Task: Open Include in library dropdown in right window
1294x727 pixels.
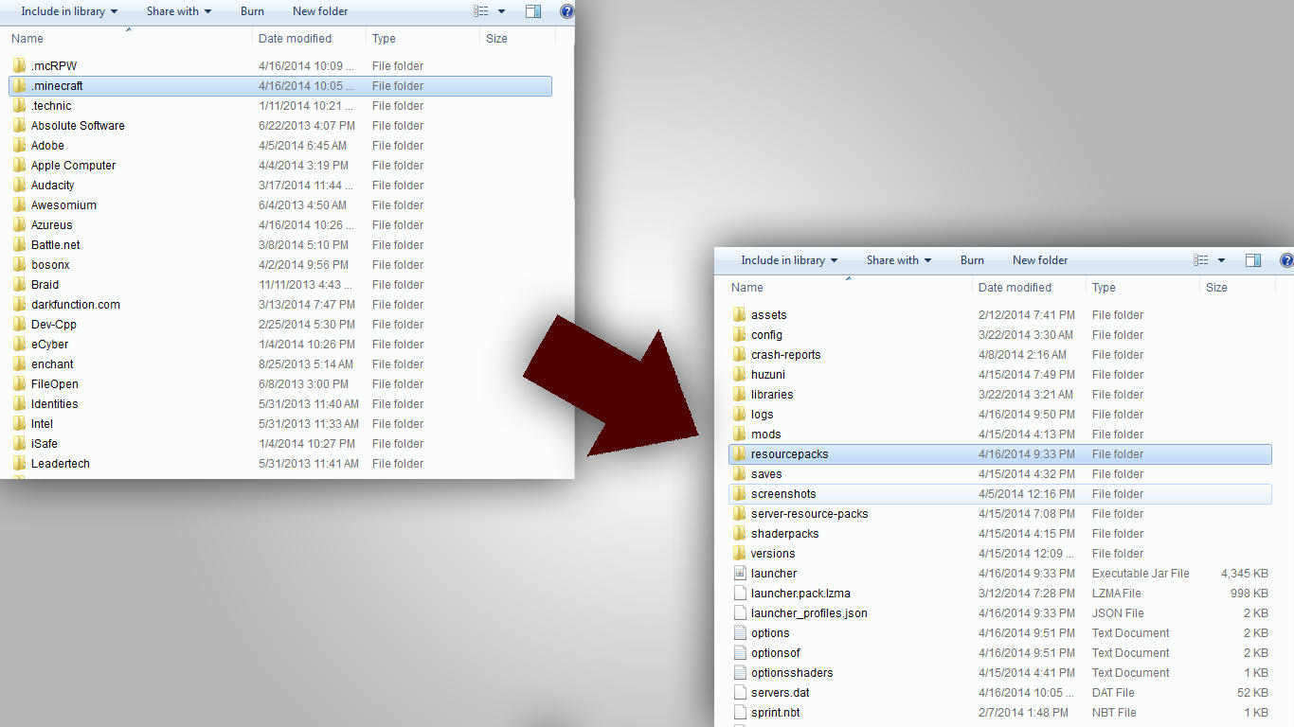Action: tap(789, 260)
